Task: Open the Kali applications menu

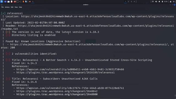Action: 1,2
